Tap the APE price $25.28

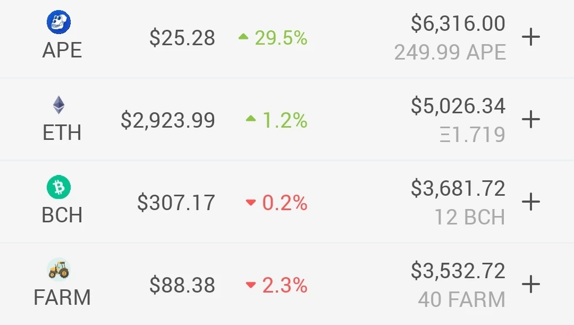point(182,38)
